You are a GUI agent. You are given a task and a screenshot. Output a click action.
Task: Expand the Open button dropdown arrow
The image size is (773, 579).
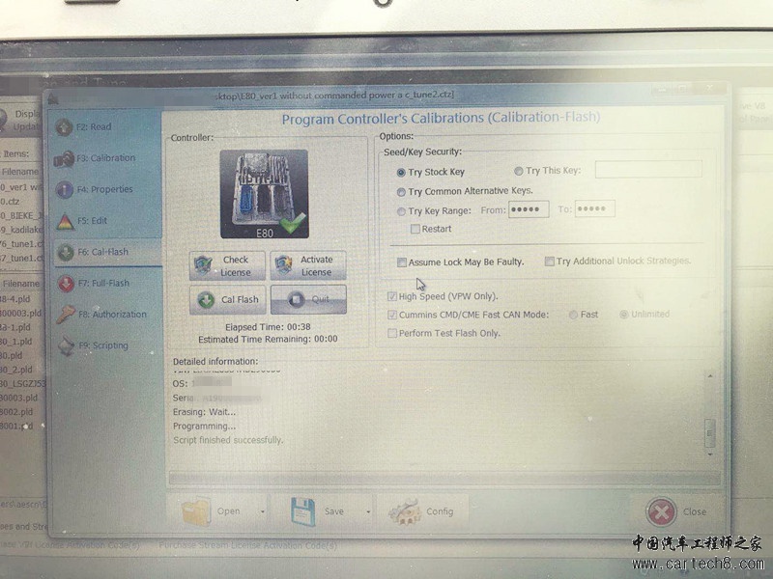262,511
